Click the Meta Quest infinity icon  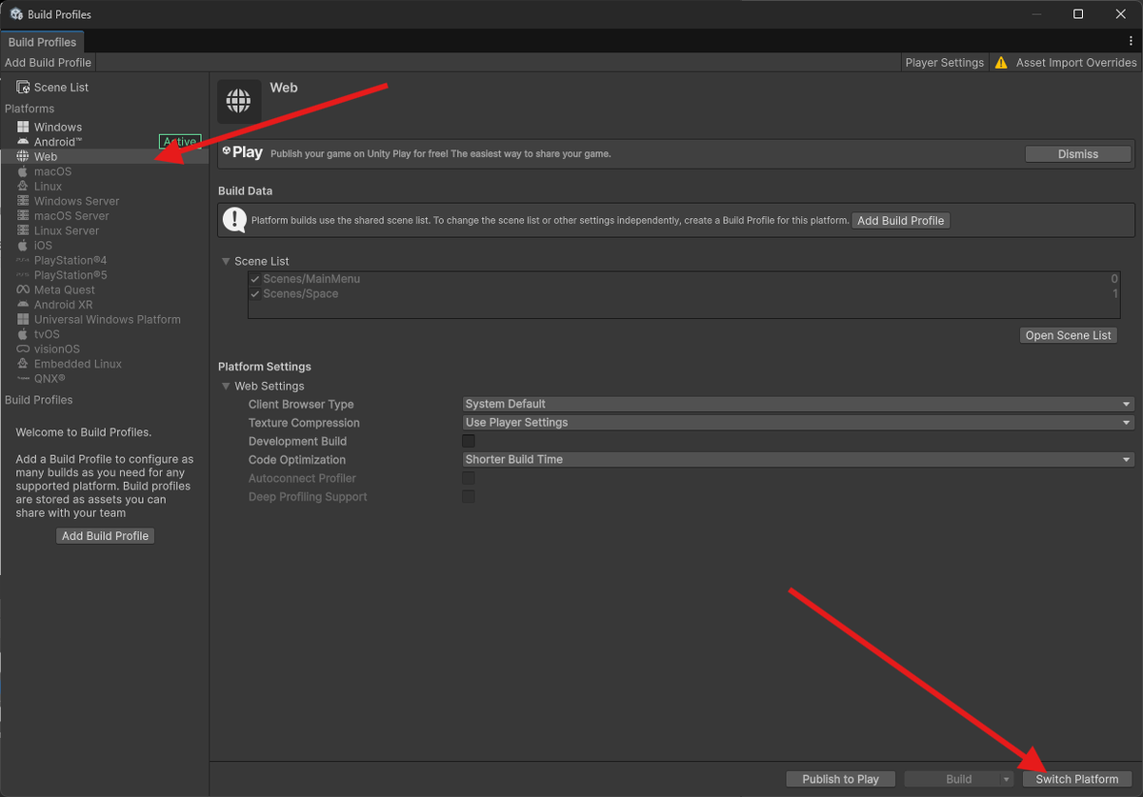coord(23,289)
